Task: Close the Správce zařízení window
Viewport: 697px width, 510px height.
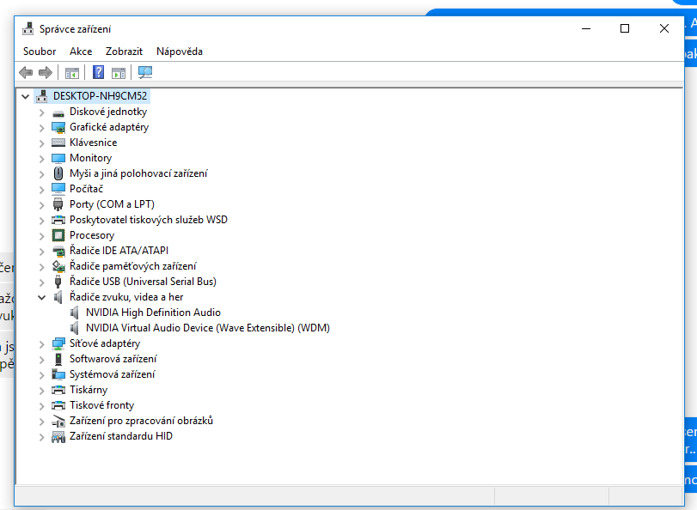Action: [664, 29]
